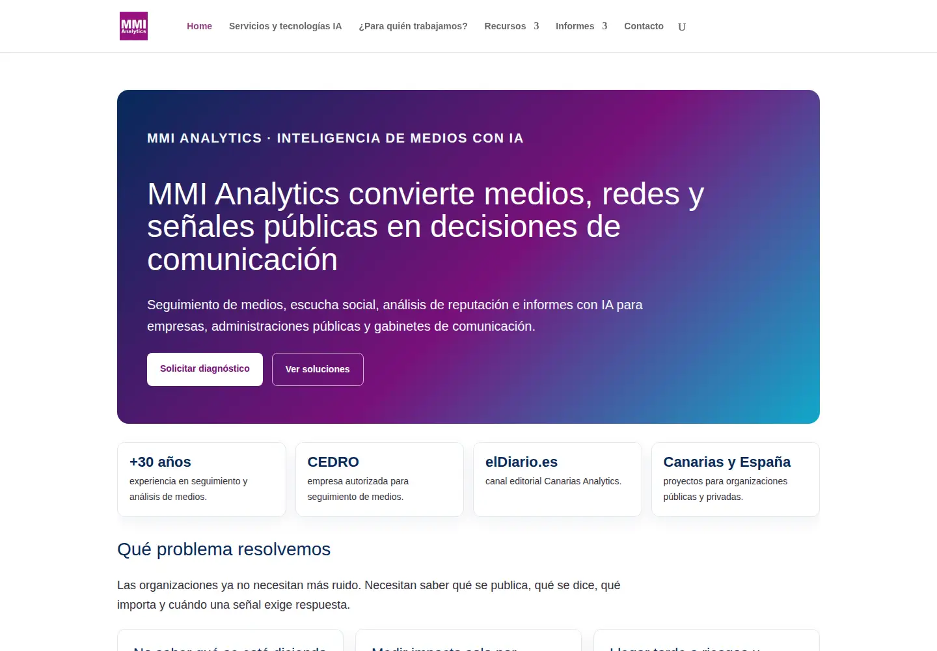Open Servicios y tecnologías IA page
Viewport: 937px width, 651px height.
click(285, 26)
